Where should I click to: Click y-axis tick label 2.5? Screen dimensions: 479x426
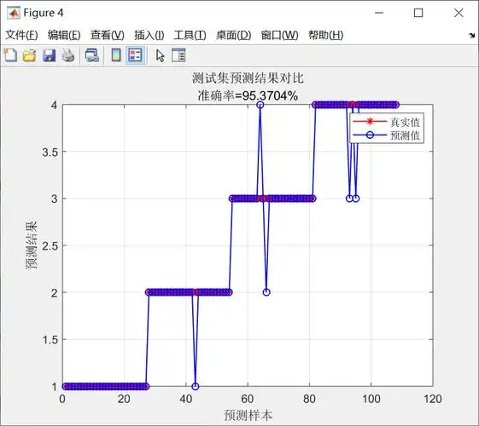tap(50, 245)
